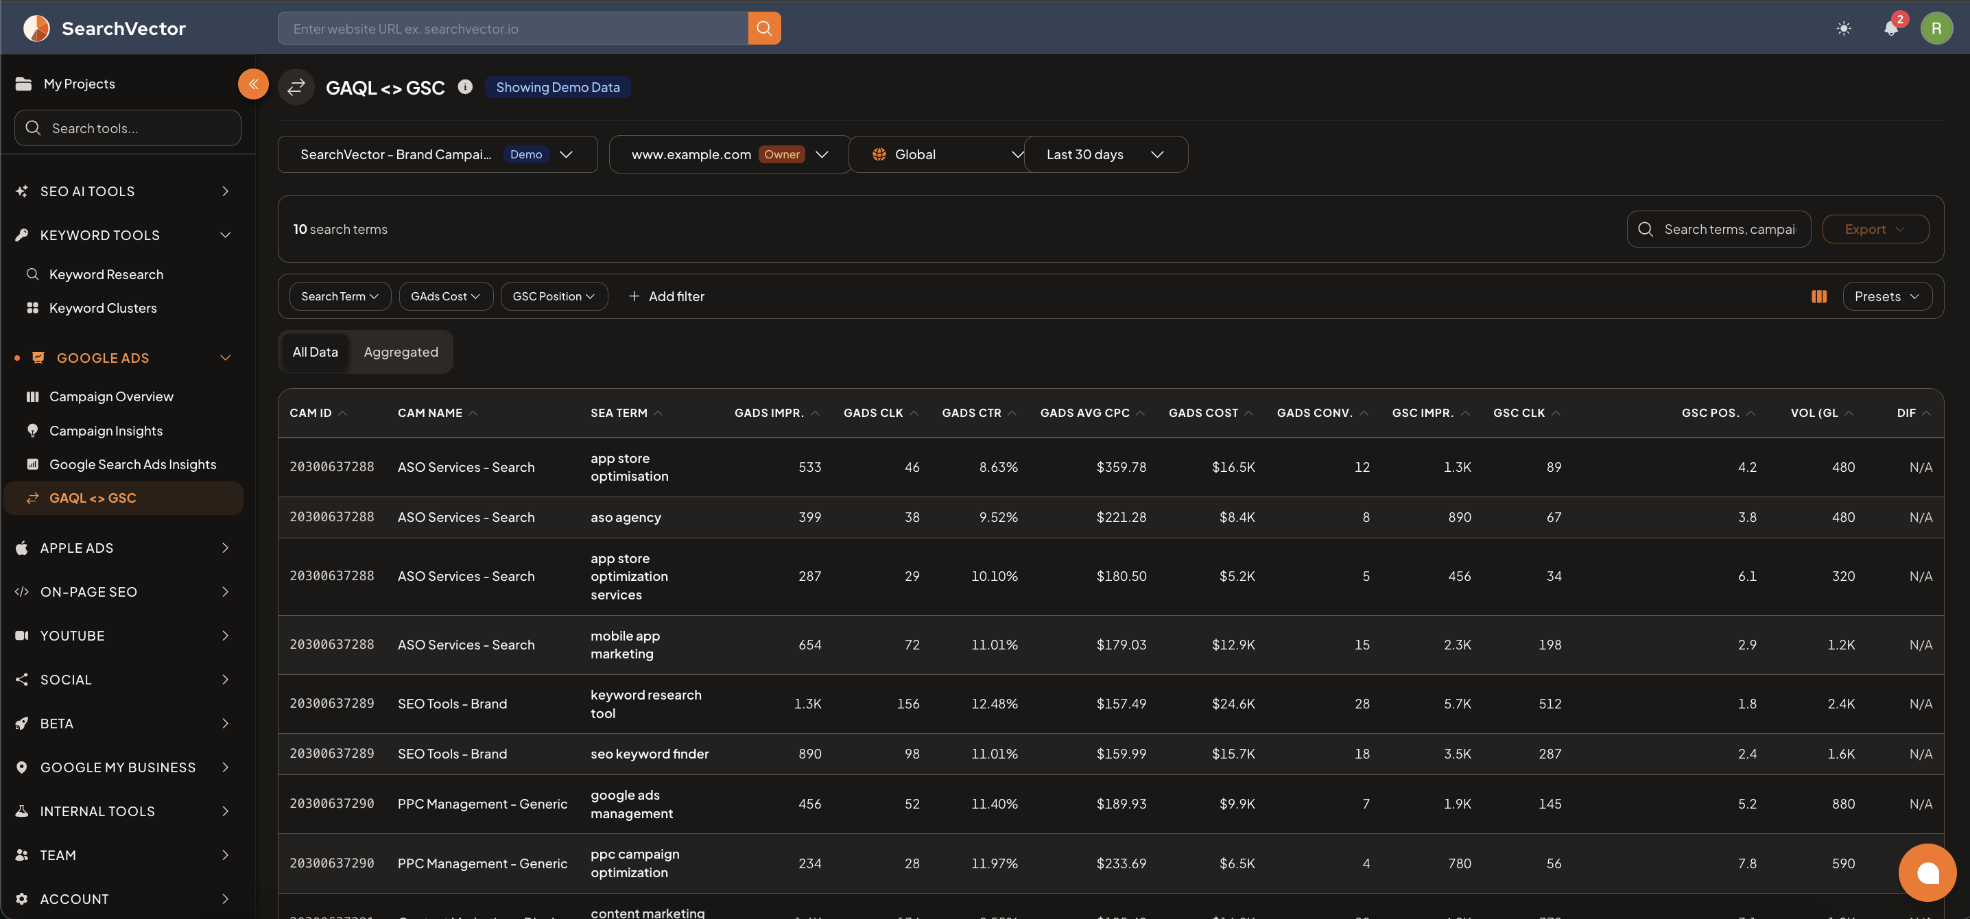Click the Search tools sidebar field

[x=128, y=128]
